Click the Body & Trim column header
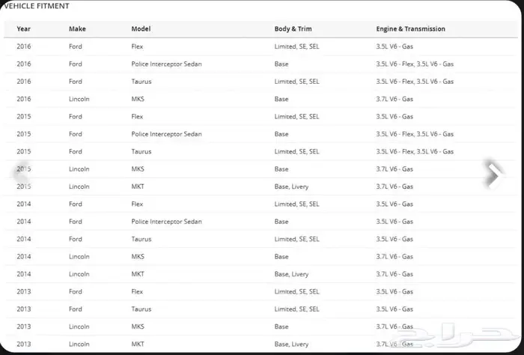This screenshot has width=524, height=355. point(293,28)
